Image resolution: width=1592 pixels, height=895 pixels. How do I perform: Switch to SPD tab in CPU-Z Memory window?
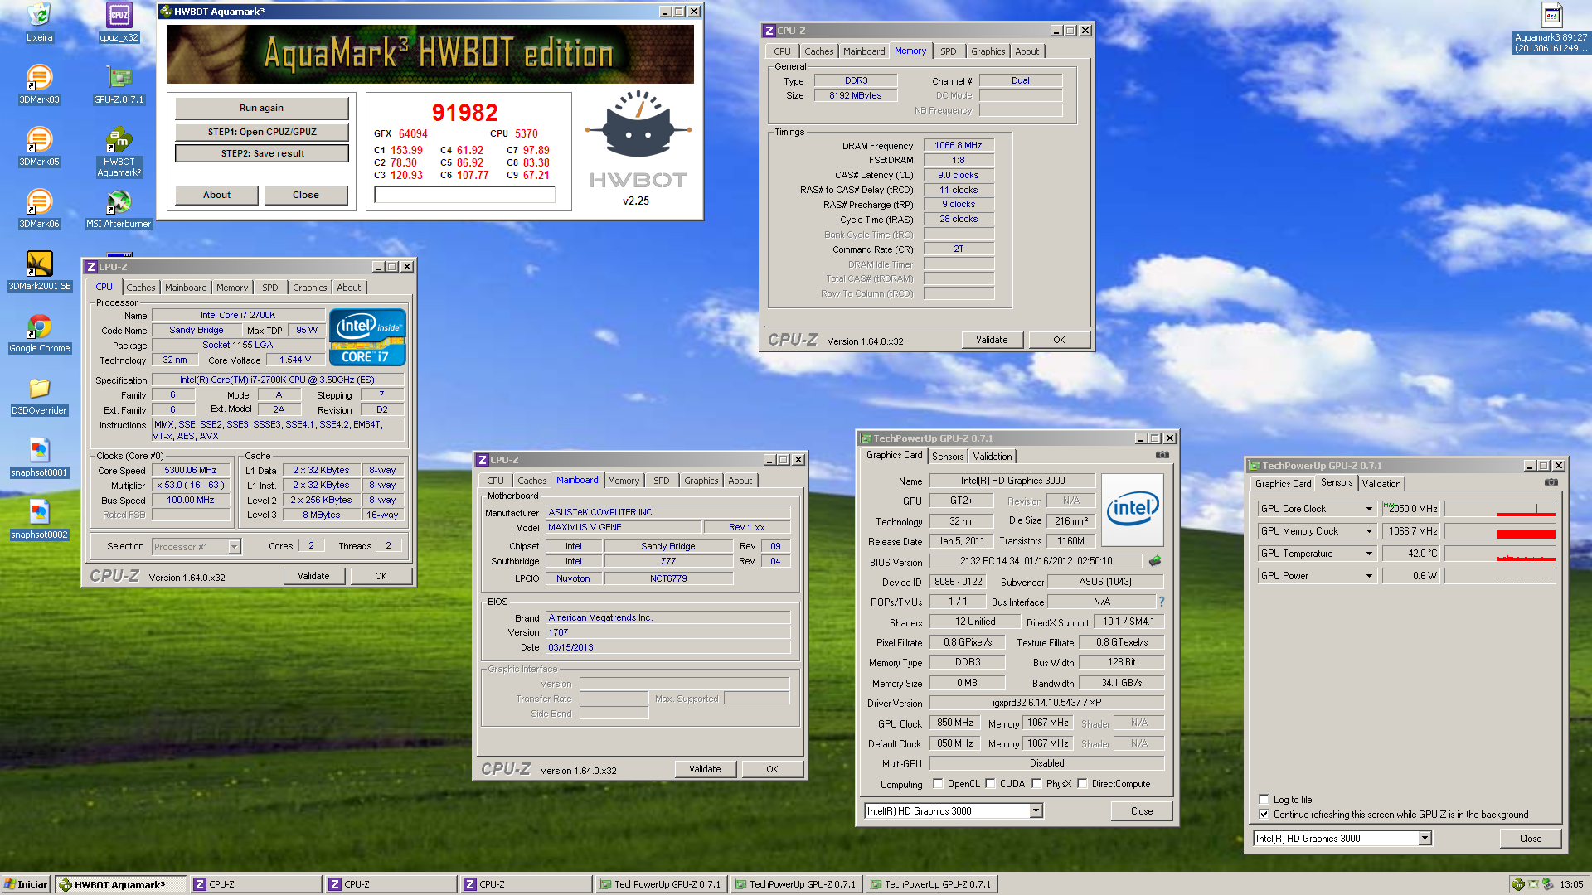pyautogui.click(x=948, y=51)
